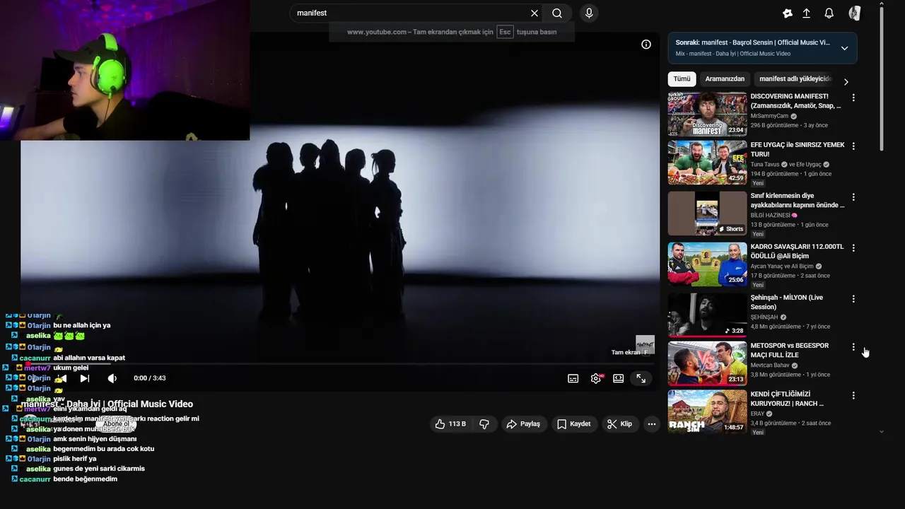This screenshot has width=905, height=509.
Task: Click the search magnifier button
Action: pyautogui.click(x=557, y=13)
